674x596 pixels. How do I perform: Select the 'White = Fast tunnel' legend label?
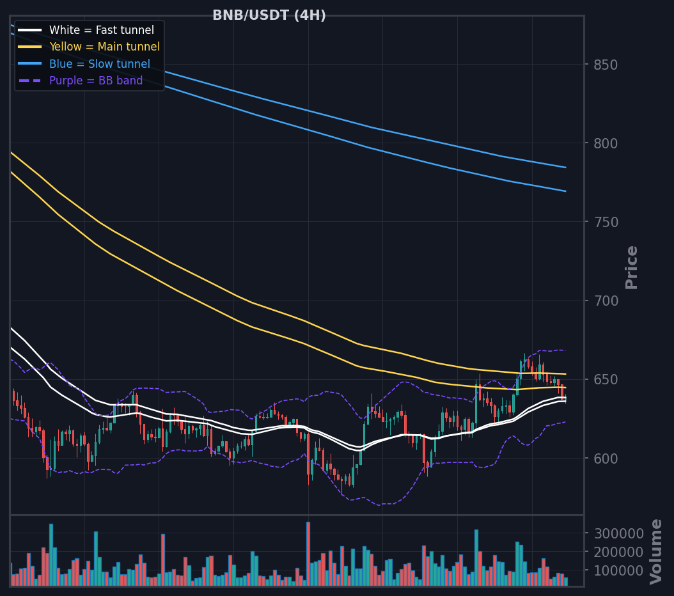point(102,30)
